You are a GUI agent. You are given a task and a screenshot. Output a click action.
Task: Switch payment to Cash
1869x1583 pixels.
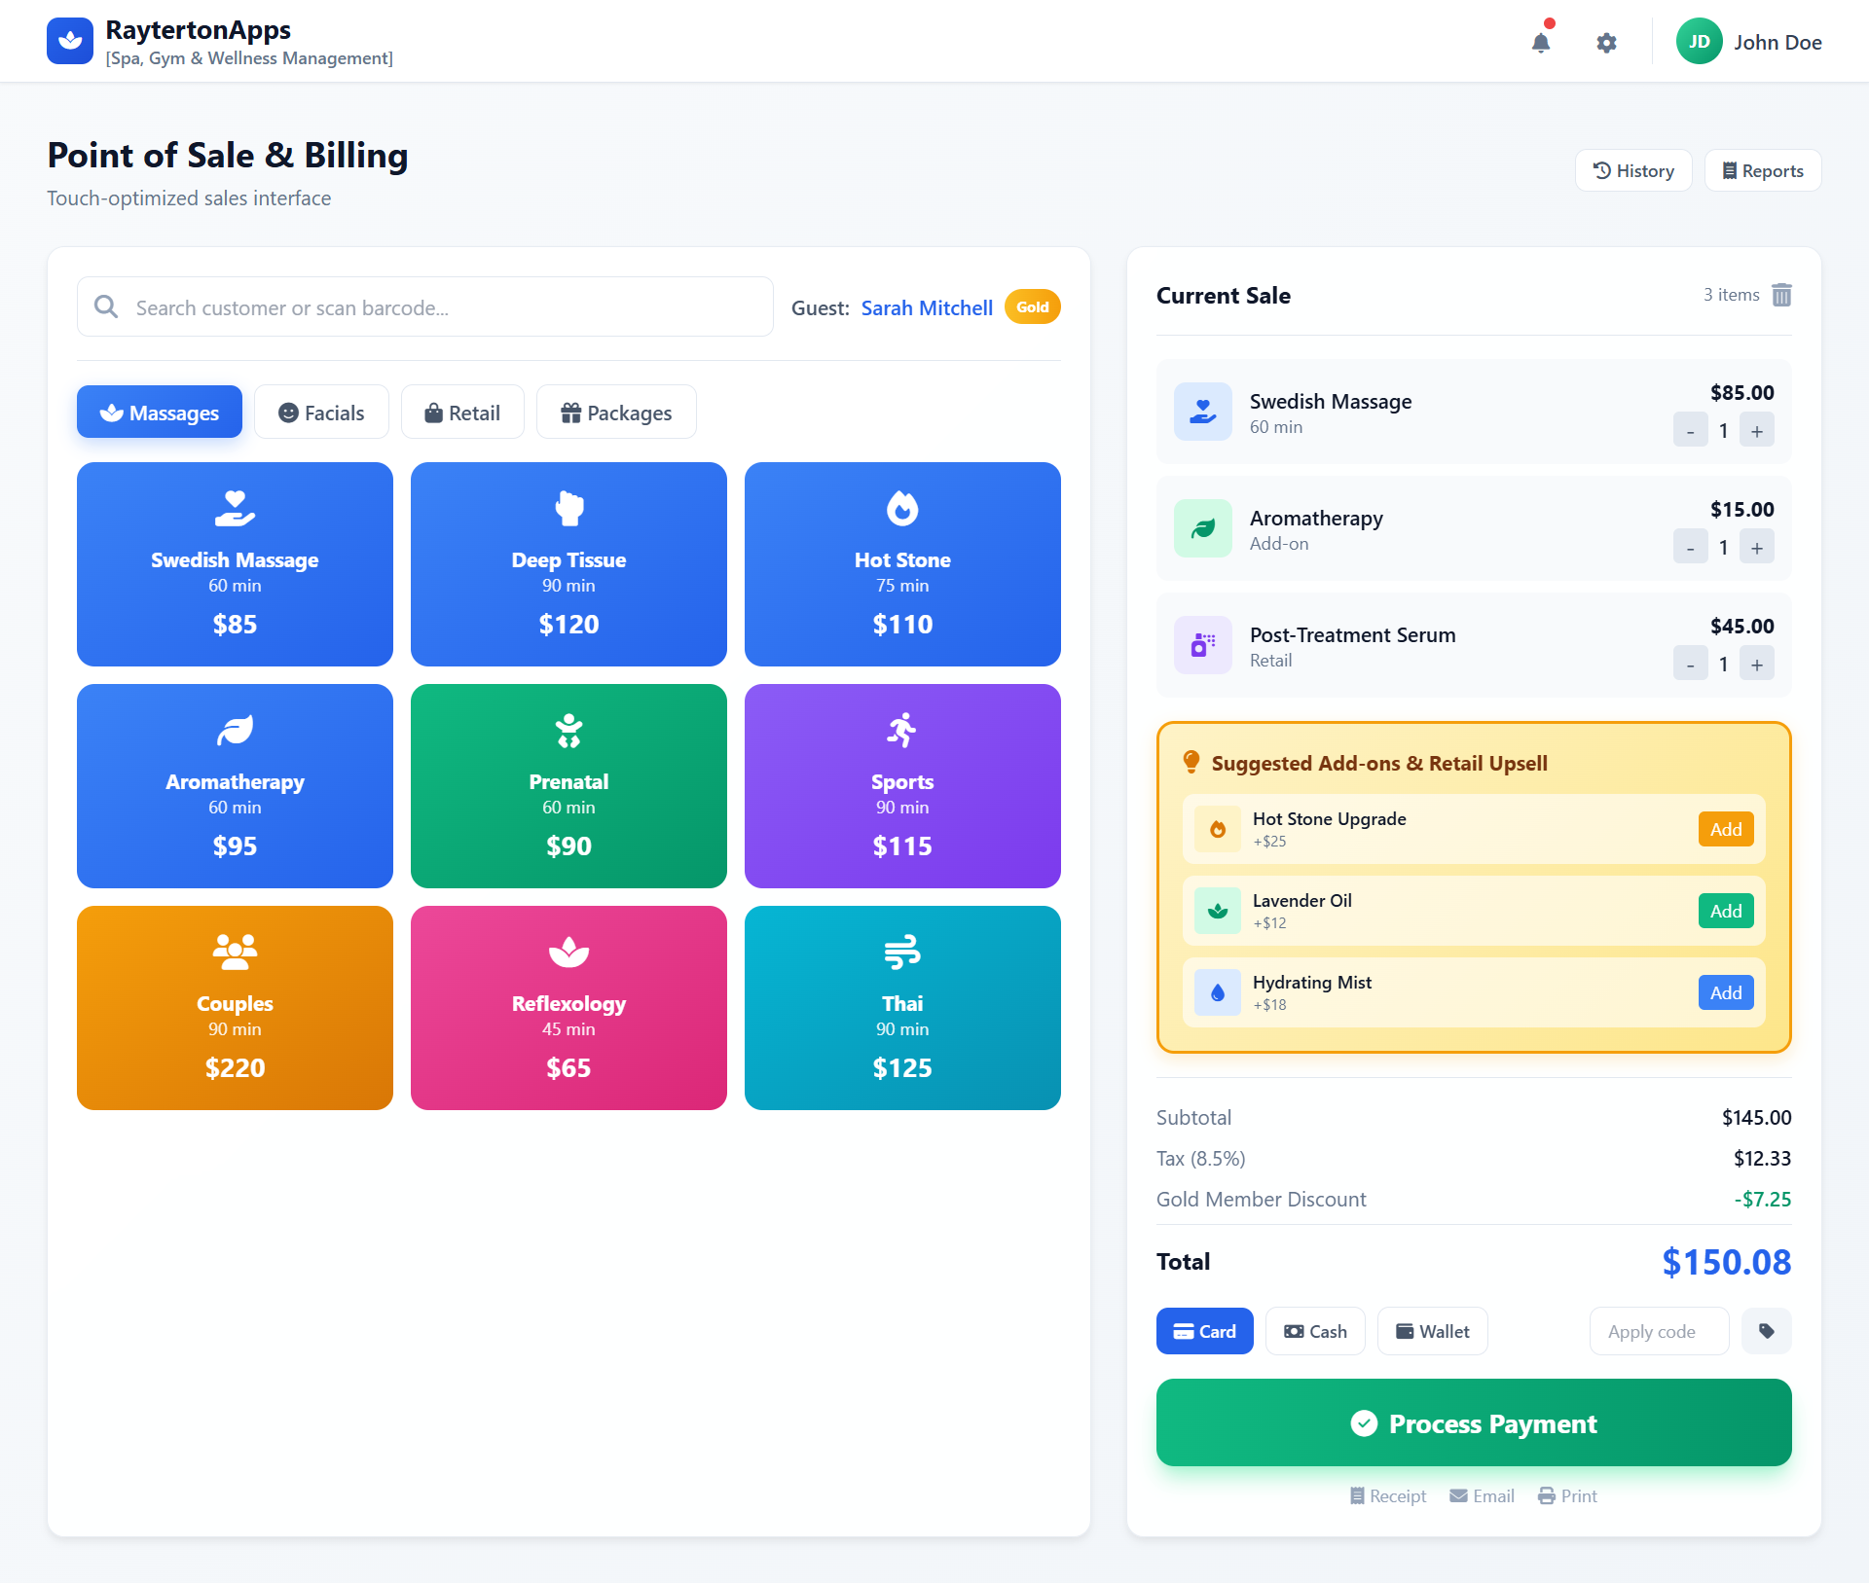(x=1315, y=1331)
